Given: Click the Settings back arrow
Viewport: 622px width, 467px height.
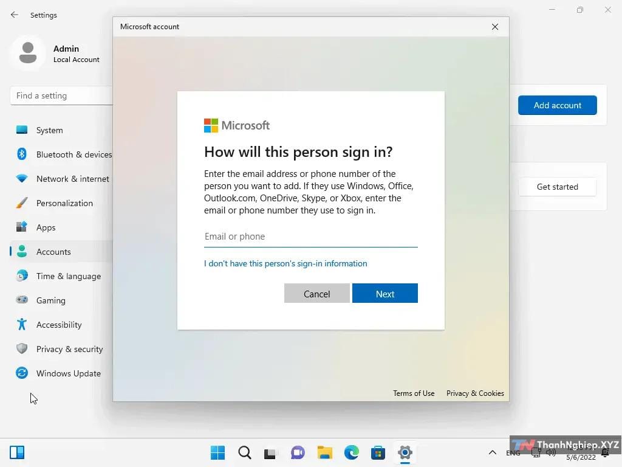Looking at the screenshot, I should (15, 15).
